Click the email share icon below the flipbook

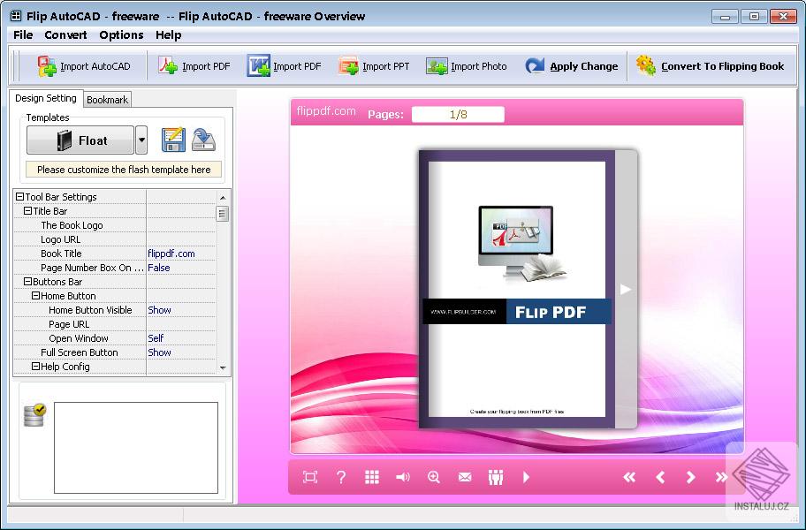pos(465,477)
